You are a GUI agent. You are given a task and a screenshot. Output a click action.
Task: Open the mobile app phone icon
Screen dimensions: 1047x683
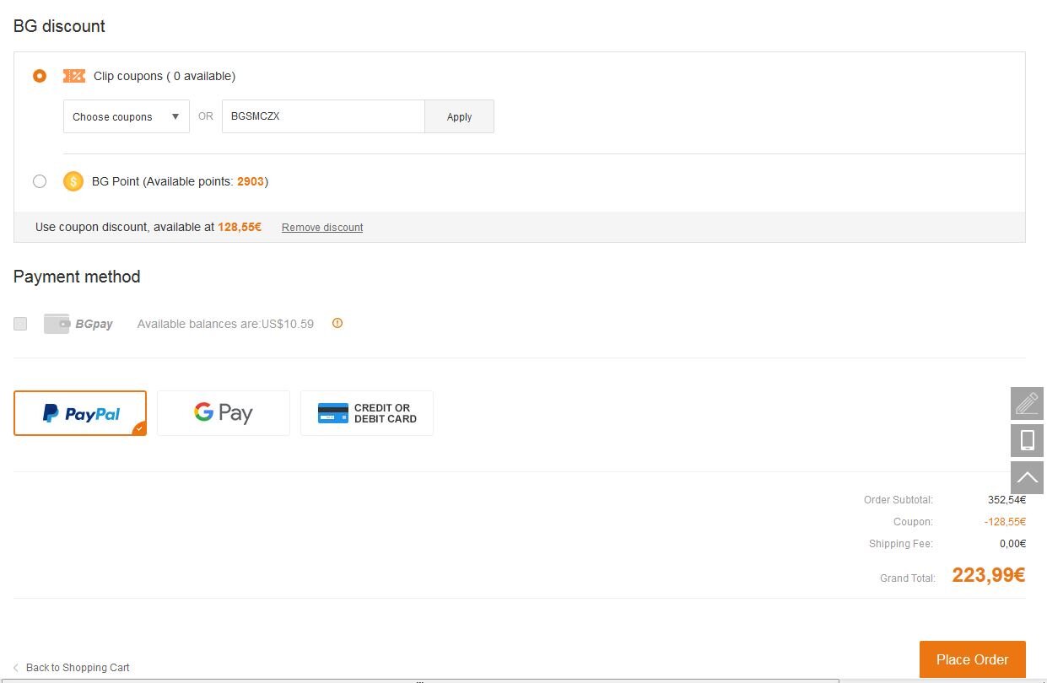(1027, 440)
